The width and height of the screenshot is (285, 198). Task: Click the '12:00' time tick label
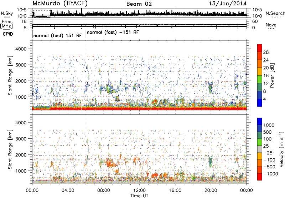click(139, 190)
